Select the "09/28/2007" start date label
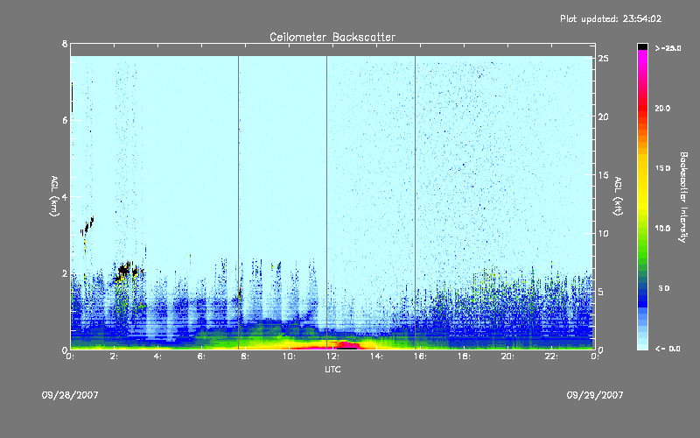700x438 pixels. point(70,395)
